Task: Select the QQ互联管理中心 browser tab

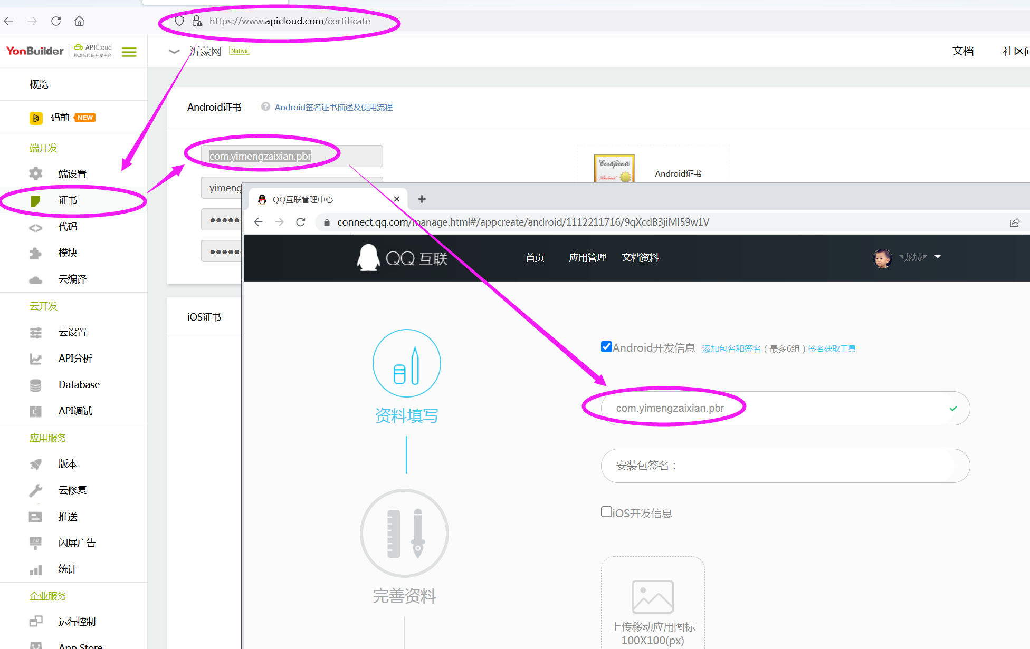Action: click(x=328, y=199)
